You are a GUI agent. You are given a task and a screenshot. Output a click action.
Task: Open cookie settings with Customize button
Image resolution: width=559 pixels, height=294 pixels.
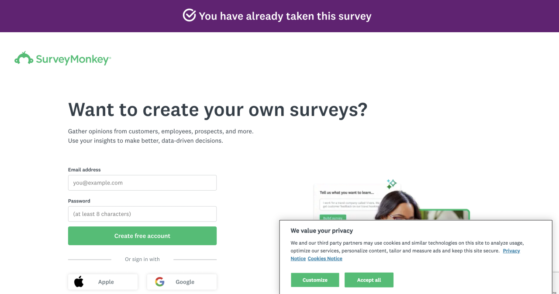pos(315,280)
